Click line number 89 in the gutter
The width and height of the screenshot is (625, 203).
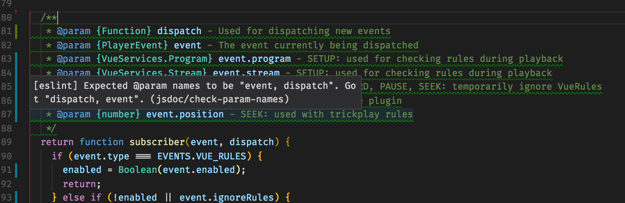pyautogui.click(x=6, y=142)
